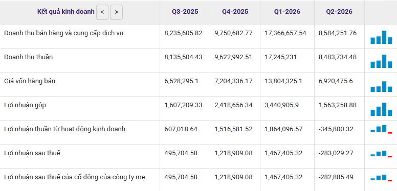397x191 pixels.
Task: Click row label Doanh thu bán hàng và cung cấp dịch vụ
Action: (64, 33)
